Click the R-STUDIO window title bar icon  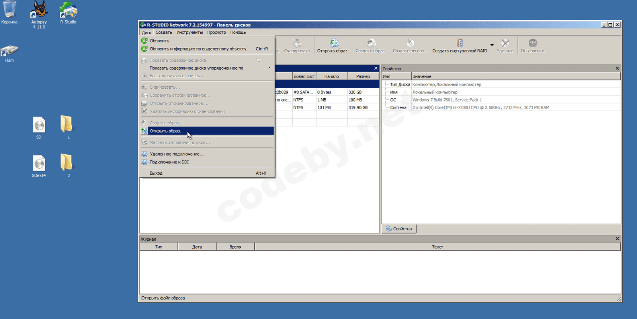[143, 25]
